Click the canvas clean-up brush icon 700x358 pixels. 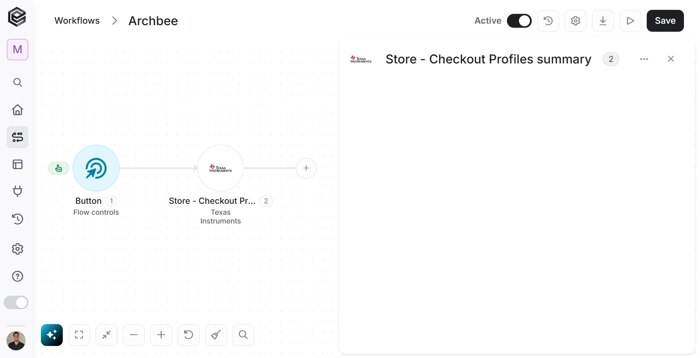[x=216, y=335]
